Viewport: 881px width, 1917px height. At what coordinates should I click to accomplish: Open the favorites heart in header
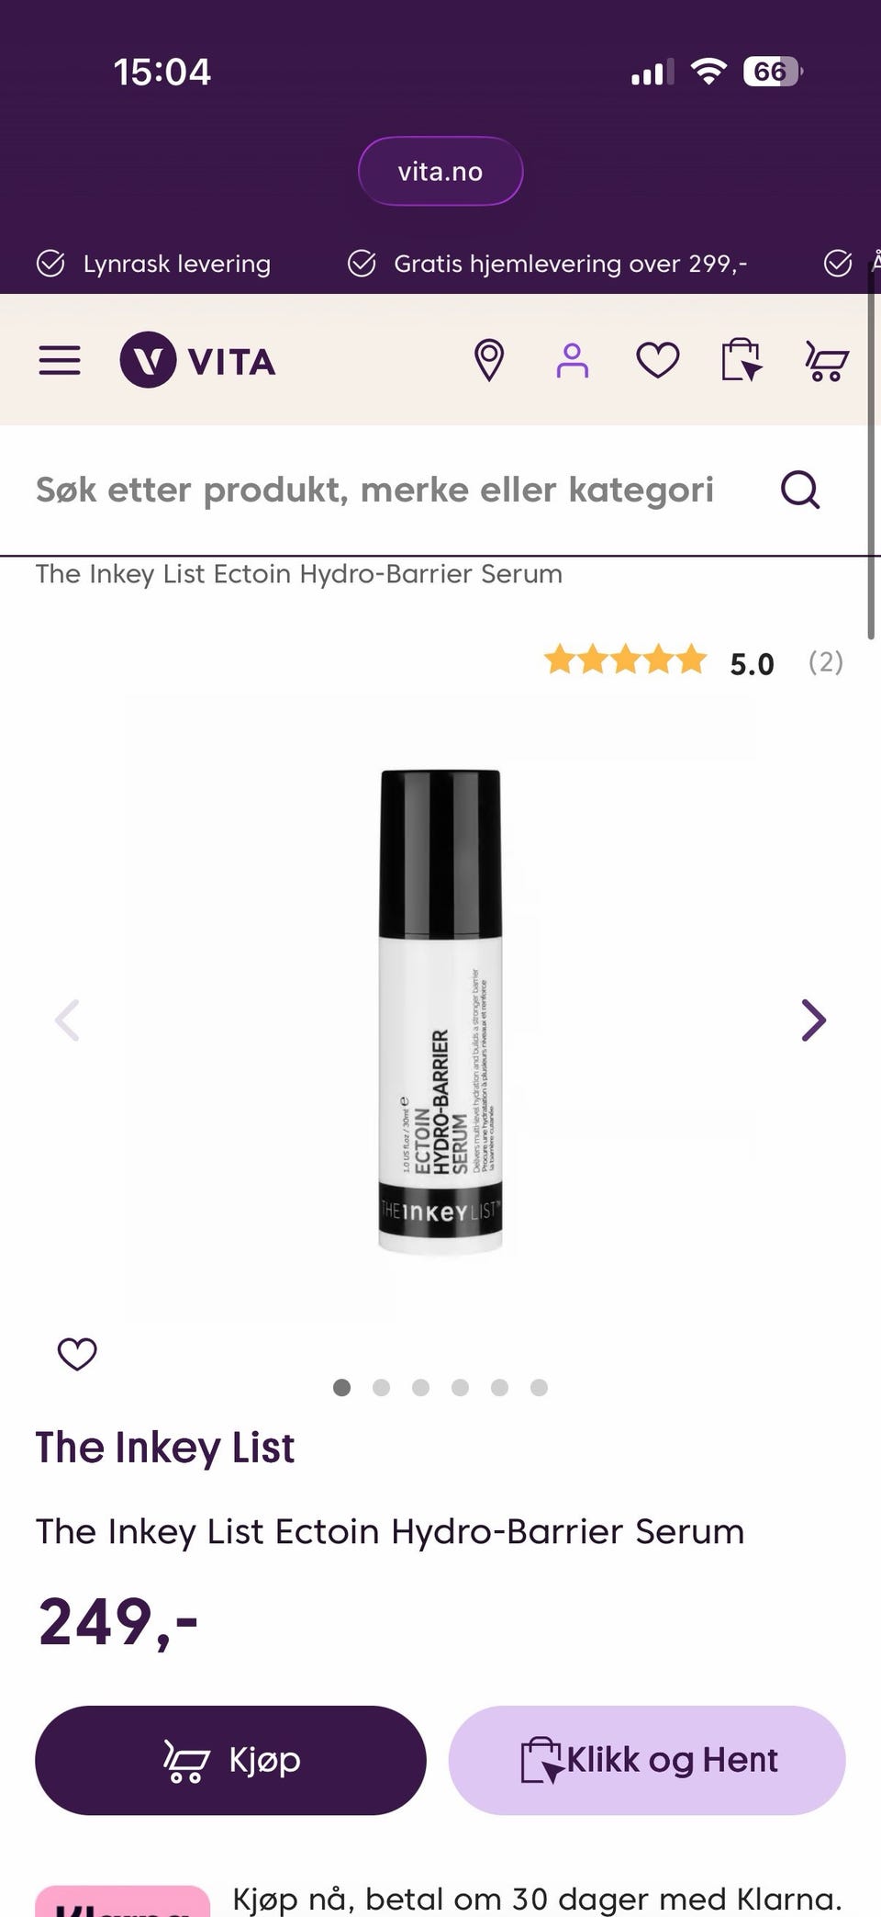(x=658, y=360)
